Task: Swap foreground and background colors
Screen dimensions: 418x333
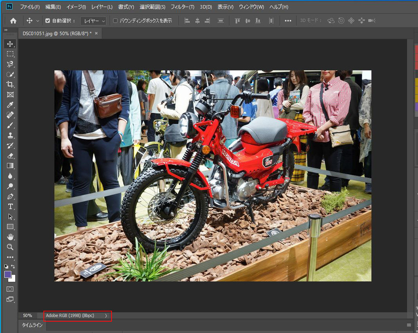Action: tap(13, 266)
